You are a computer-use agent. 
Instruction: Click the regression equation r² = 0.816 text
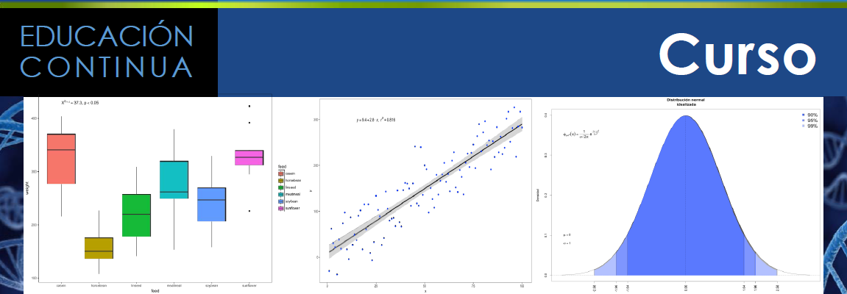pos(376,120)
